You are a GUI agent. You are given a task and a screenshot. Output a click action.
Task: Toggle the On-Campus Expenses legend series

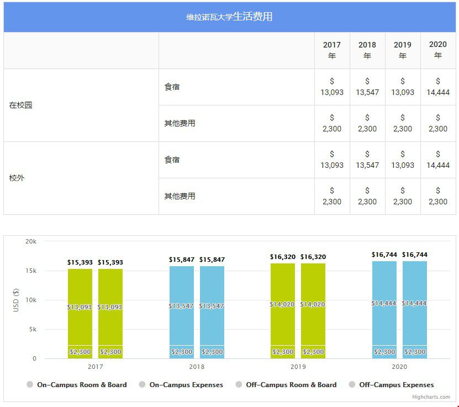click(x=181, y=384)
